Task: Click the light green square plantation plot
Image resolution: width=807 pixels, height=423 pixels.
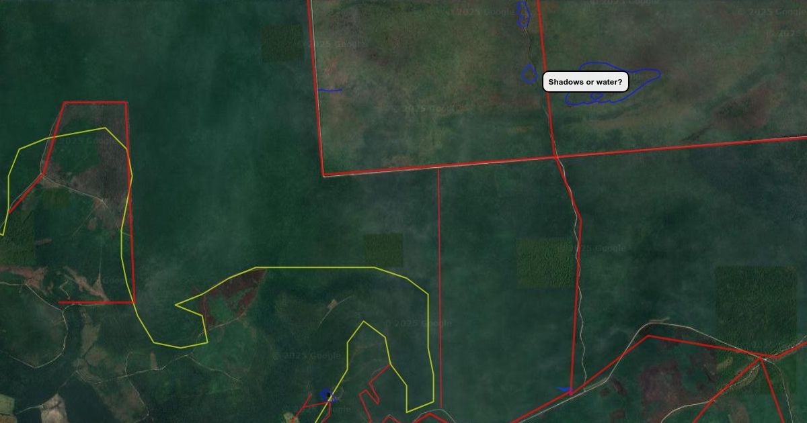Action: 545,263
